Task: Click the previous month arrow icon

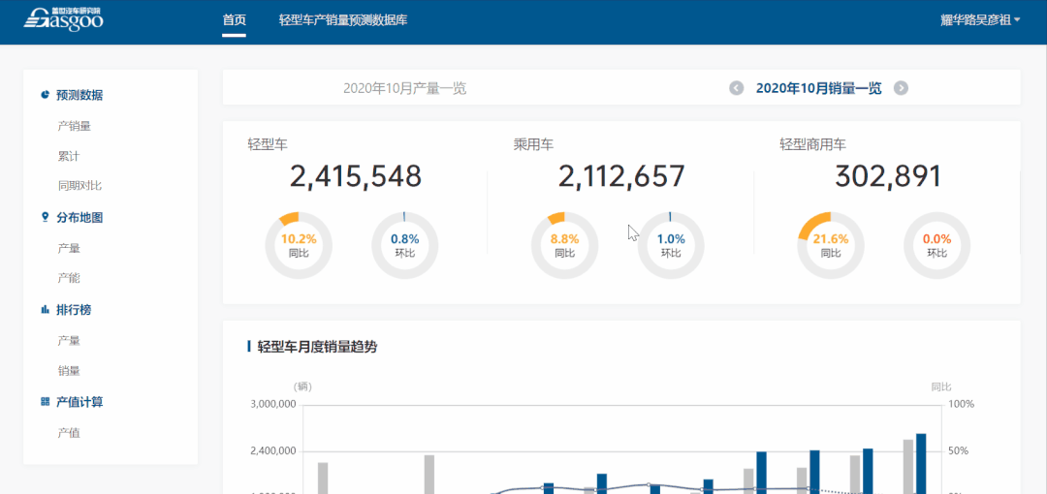Action: coord(736,88)
